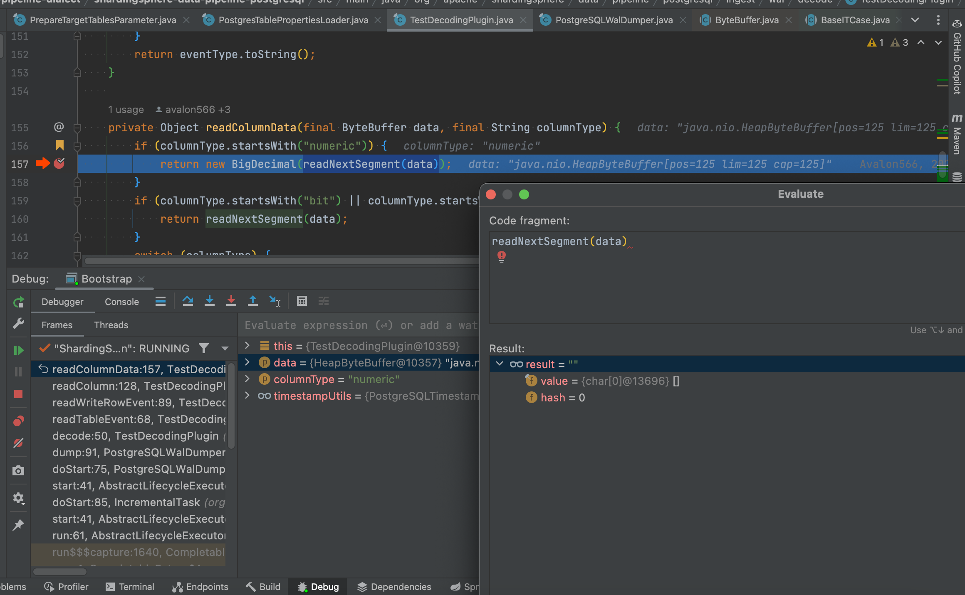Select the Debugger tab
Viewport: 965px width, 595px height.
pos(62,302)
